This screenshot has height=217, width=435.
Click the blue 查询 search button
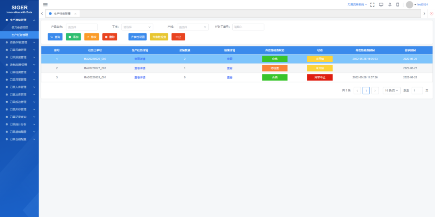tap(55, 37)
